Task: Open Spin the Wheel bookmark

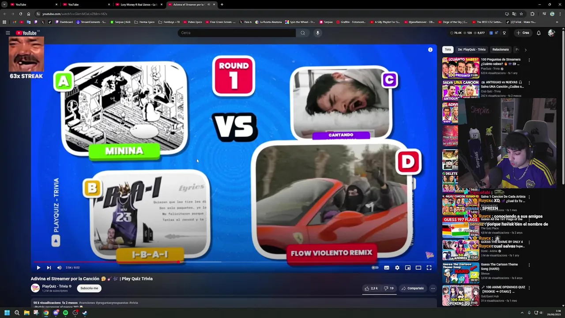Action: click(300, 22)
